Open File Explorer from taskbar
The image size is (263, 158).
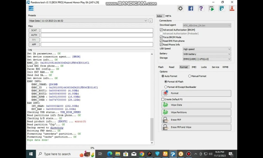click(118, 154)
